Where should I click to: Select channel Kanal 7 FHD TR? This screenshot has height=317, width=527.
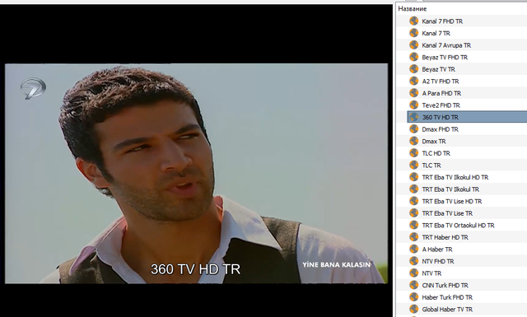point(442,21)
